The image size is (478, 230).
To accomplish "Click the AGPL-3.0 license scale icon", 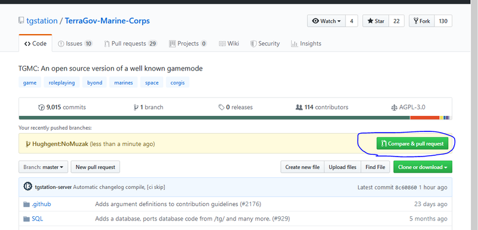I will tap(394, 107).
